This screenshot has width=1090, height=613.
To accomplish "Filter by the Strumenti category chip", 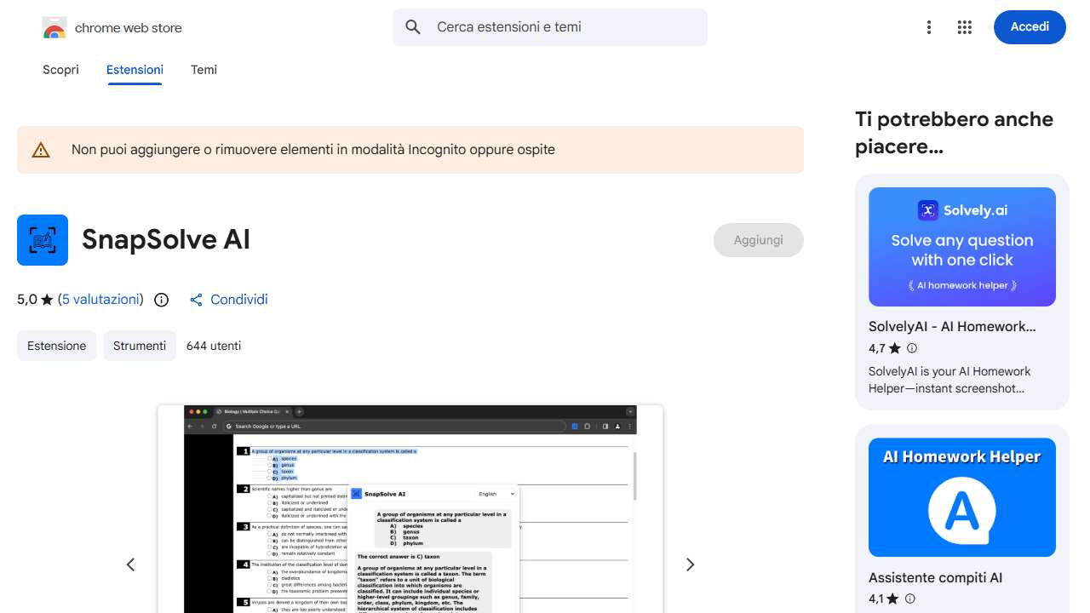I will click(140, 346).
